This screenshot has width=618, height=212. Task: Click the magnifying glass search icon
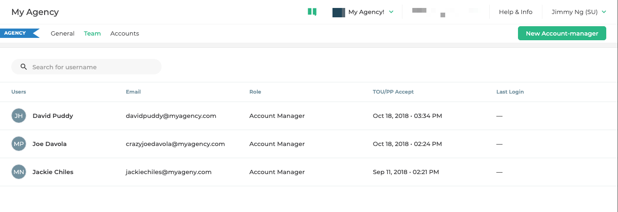[x=24, y=67]
